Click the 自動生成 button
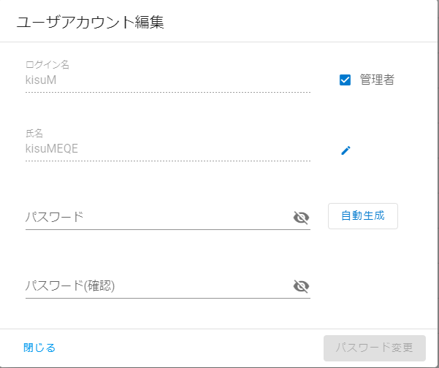This screenshot has height=368, width=439. point(363,216)
